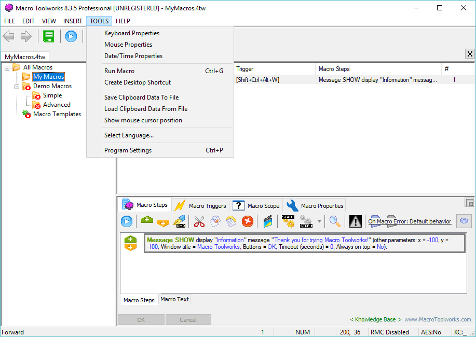The height and width of the screenshot is (337, 476).
Task: Open the HELP menu
Action: pyautogui.click(x=123, y=21)
